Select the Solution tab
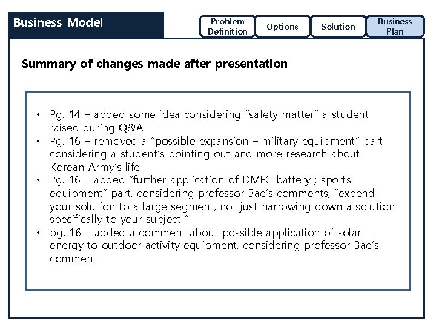Screen dimensions: 436x327 pos(338,27)
